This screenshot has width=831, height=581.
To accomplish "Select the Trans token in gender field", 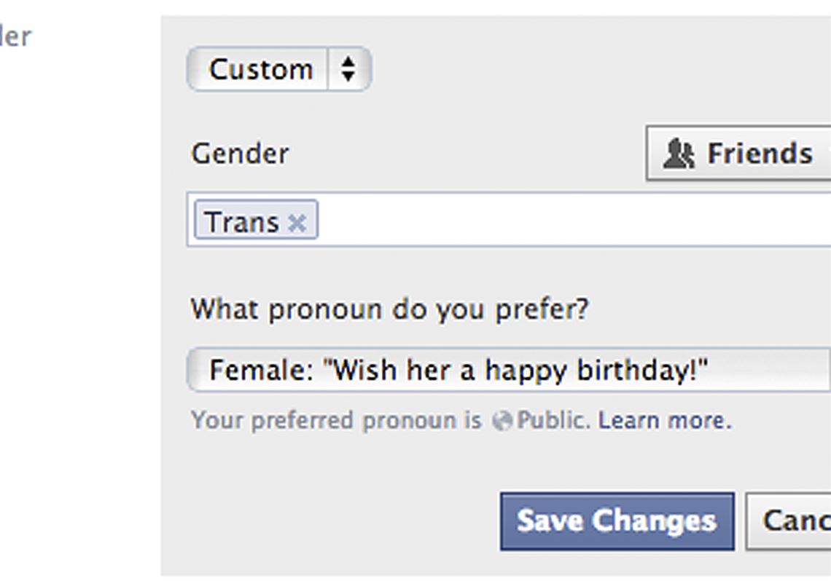I will point(241,221).
